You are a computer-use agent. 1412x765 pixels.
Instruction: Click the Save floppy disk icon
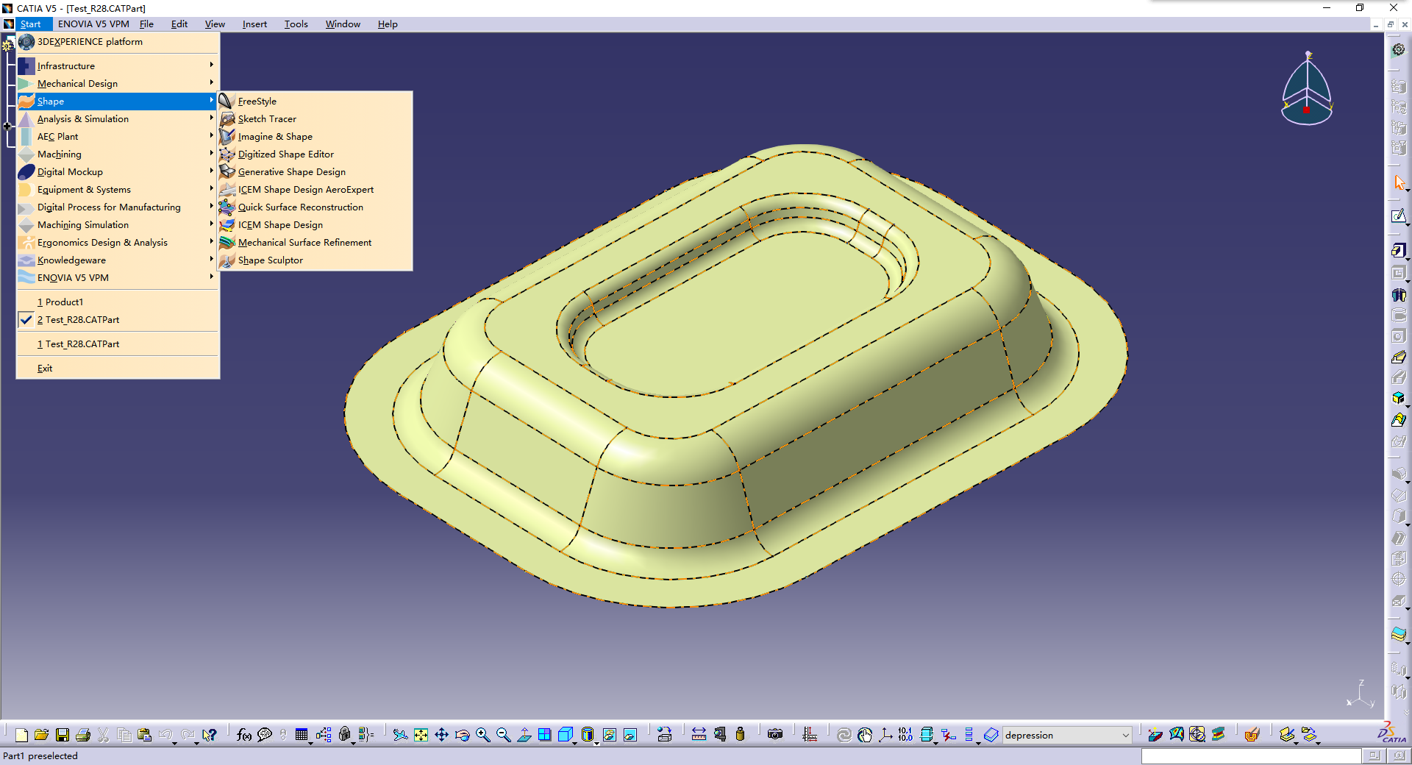63,735
